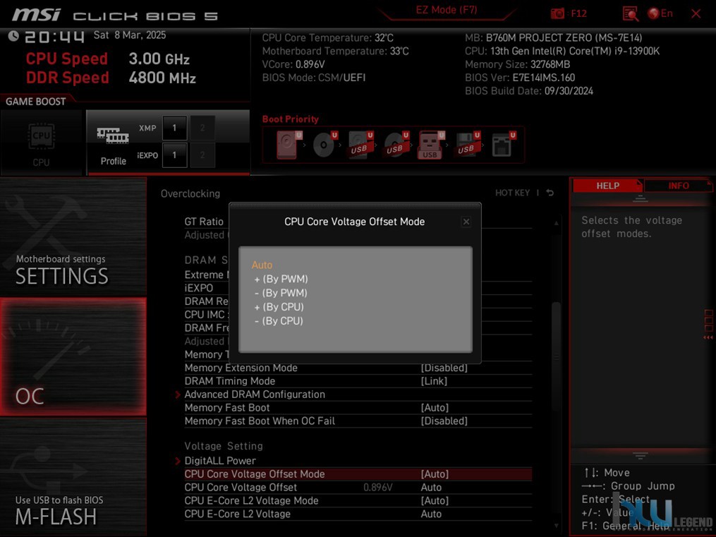Click the side panel red arrows toggle
This screenshot has width=716, height=537.
(708, 337)
